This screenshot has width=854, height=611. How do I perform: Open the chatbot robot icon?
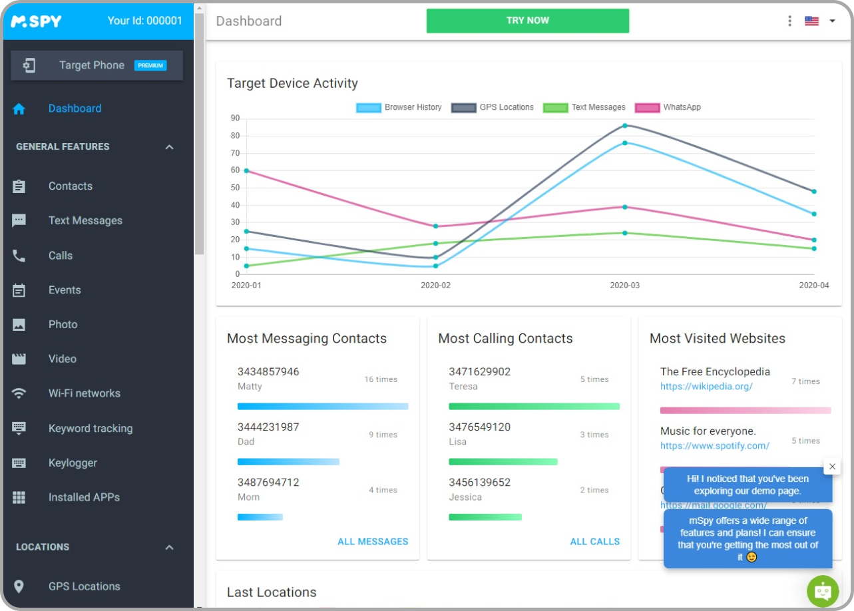[823, 591]
